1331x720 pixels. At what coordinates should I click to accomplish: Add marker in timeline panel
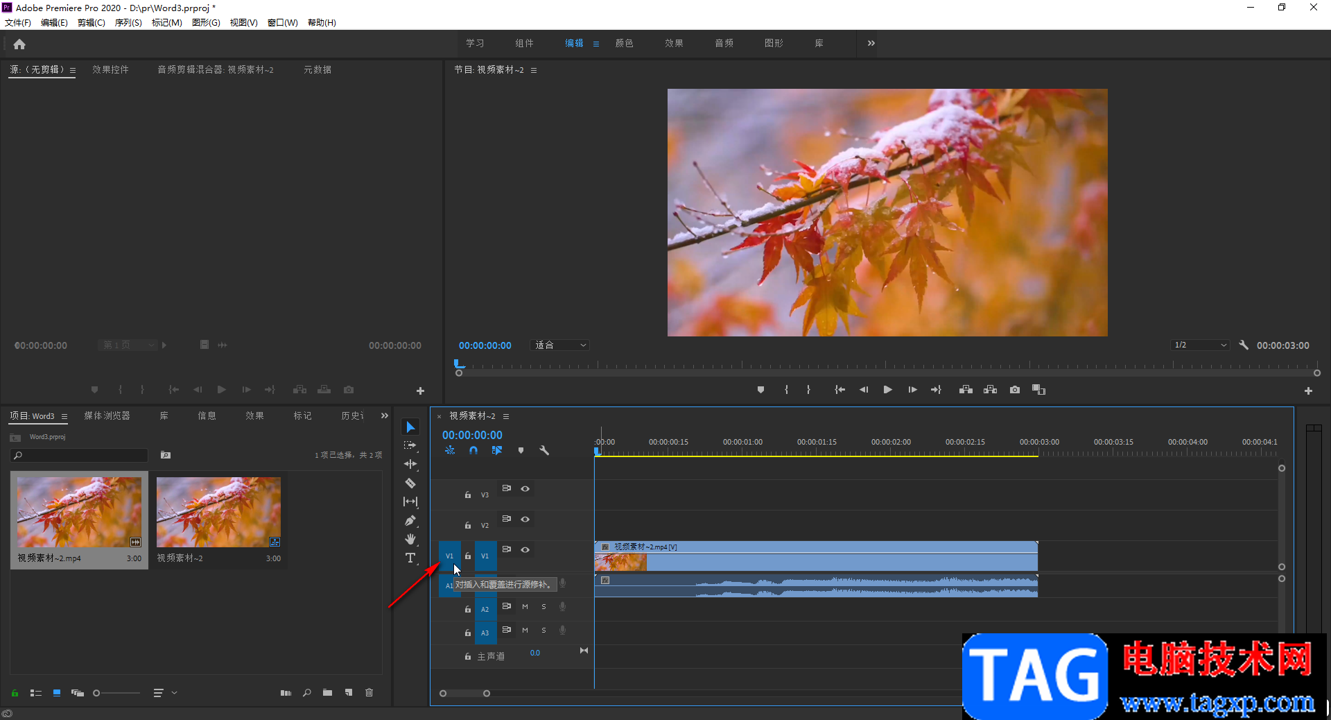pyautogui.click(x=521, y=450)
